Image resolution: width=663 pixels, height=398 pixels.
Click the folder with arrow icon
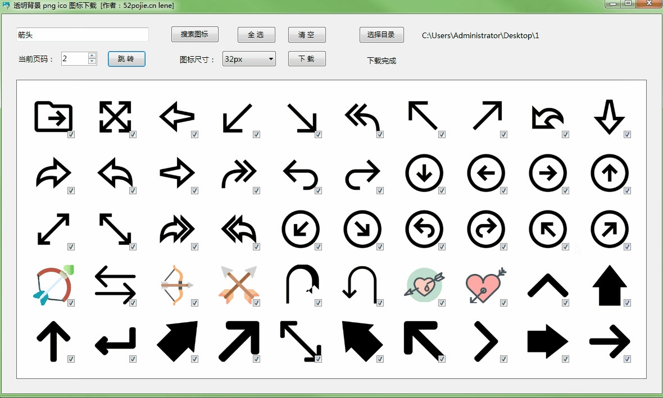(53, 116)
